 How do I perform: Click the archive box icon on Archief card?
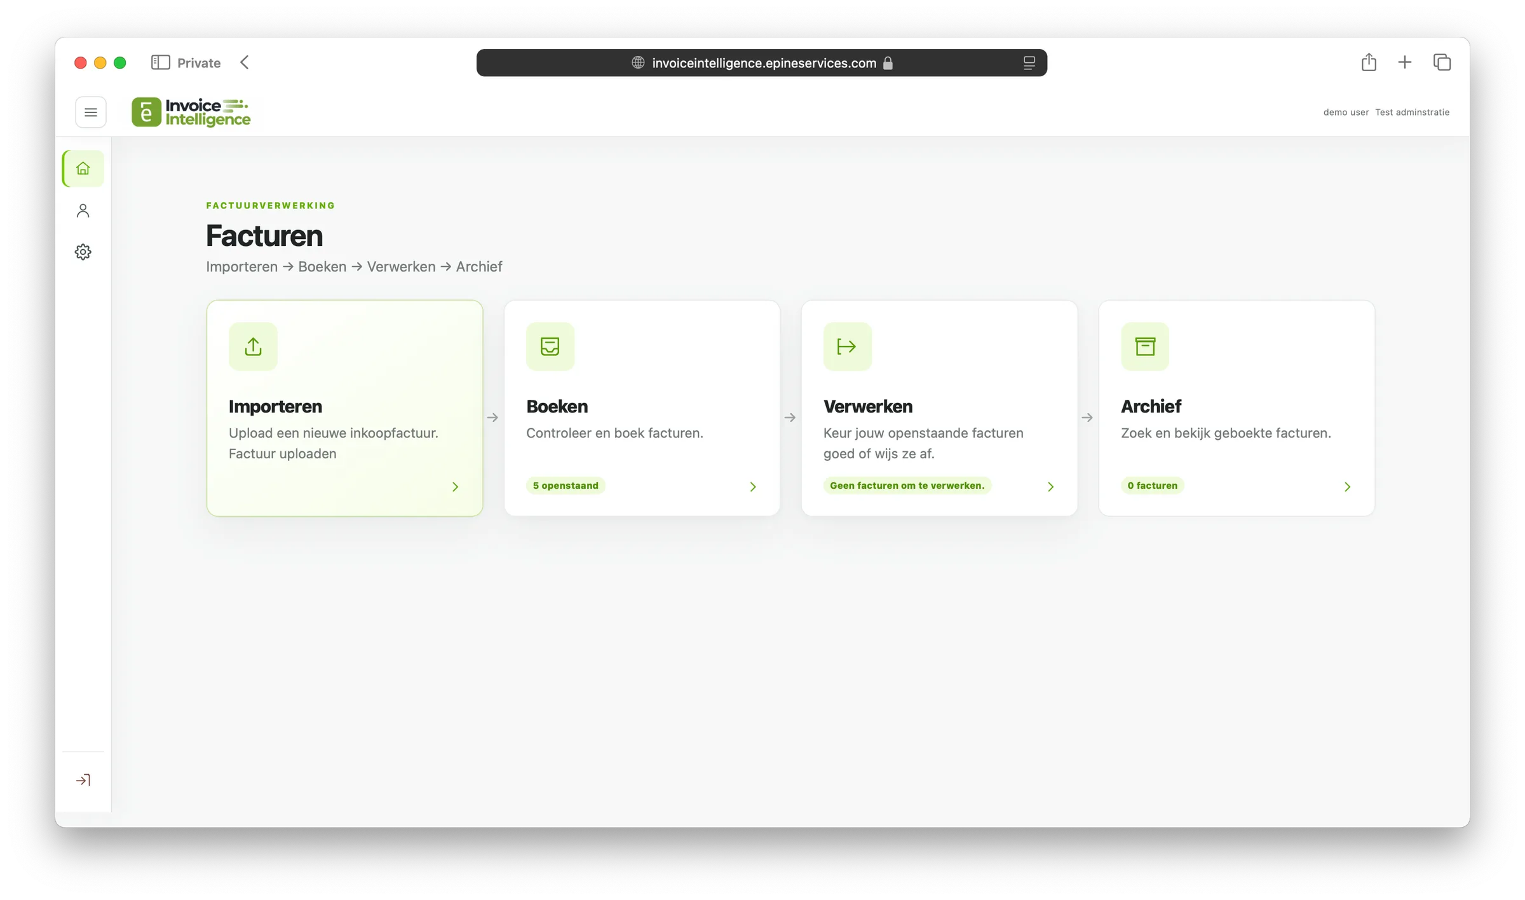click(x=1145, y=346)
